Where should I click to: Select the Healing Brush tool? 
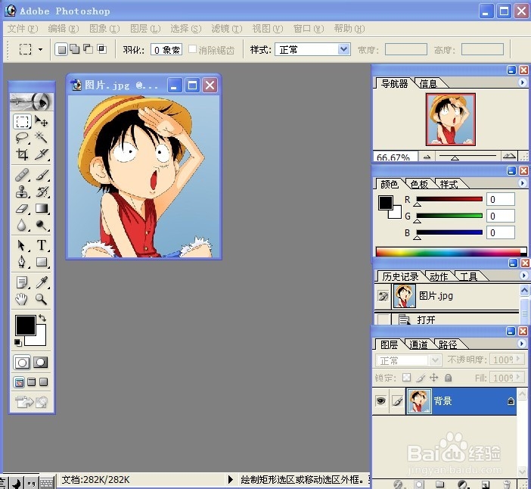[22, 175]
